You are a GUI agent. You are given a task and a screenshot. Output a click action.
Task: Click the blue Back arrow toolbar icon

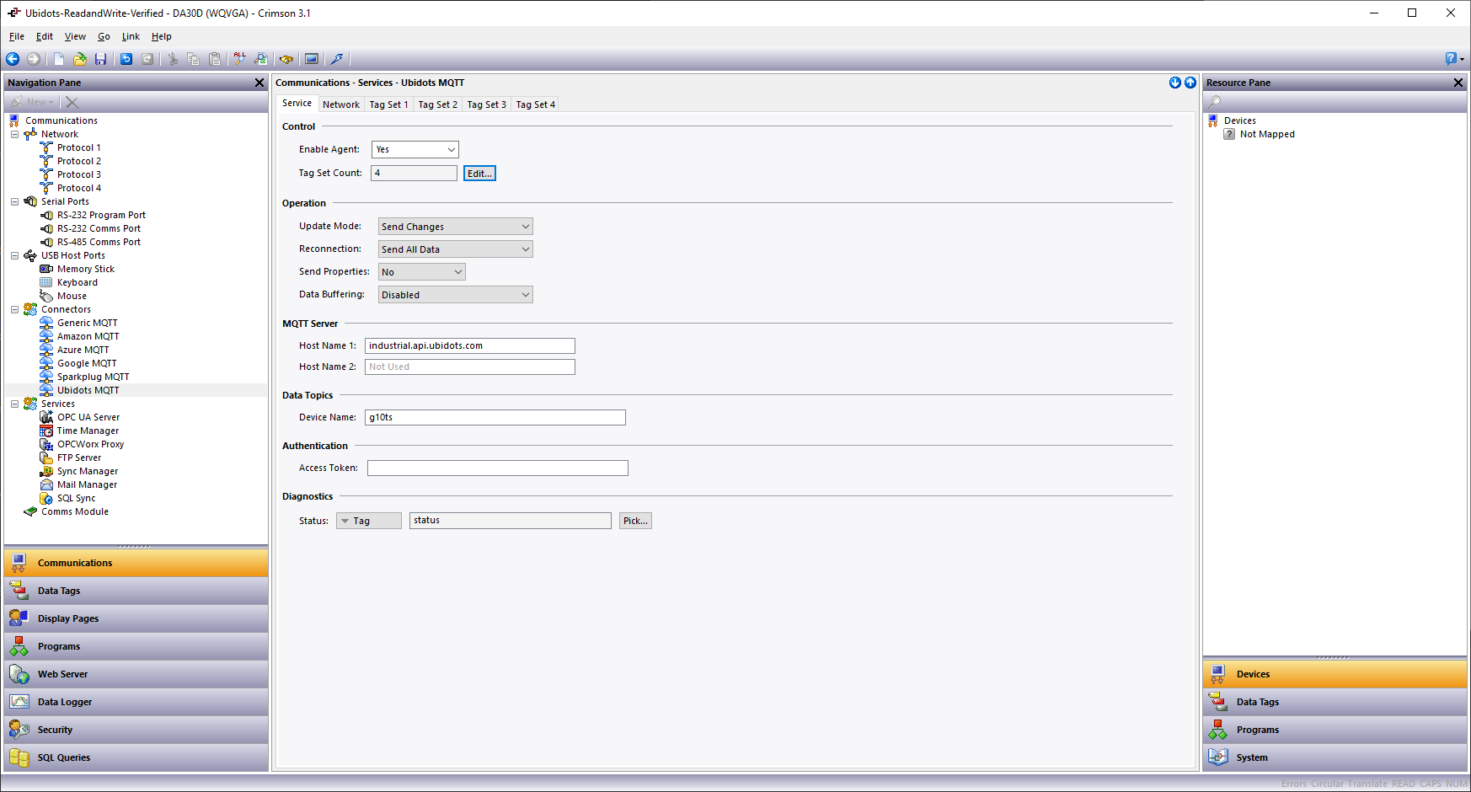[x=13, y=59]
